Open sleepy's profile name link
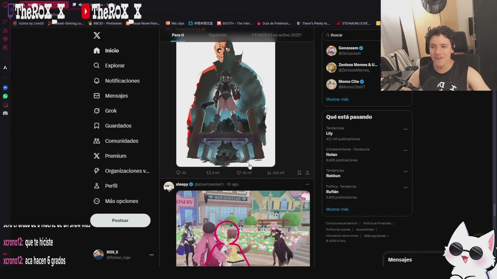The height and width of the screenshot is (279, 497). click(x=182, y=184)
